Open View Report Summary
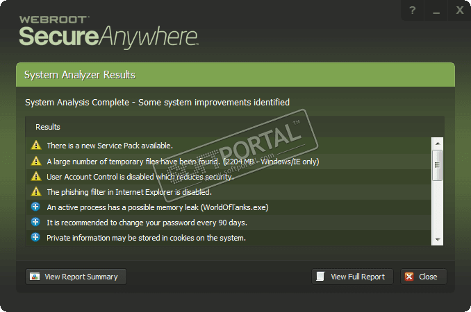 pos(76,277)
